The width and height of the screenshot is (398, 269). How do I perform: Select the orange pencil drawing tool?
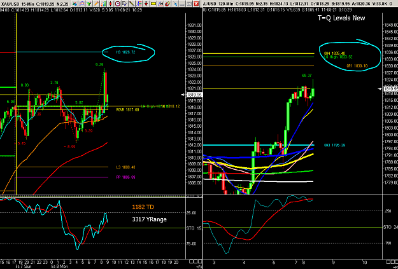96,4
